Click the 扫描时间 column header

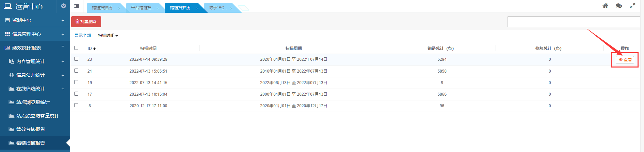[148, 49]
